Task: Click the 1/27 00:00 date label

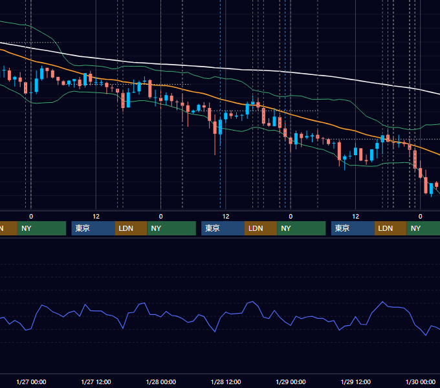Action: 31,382
